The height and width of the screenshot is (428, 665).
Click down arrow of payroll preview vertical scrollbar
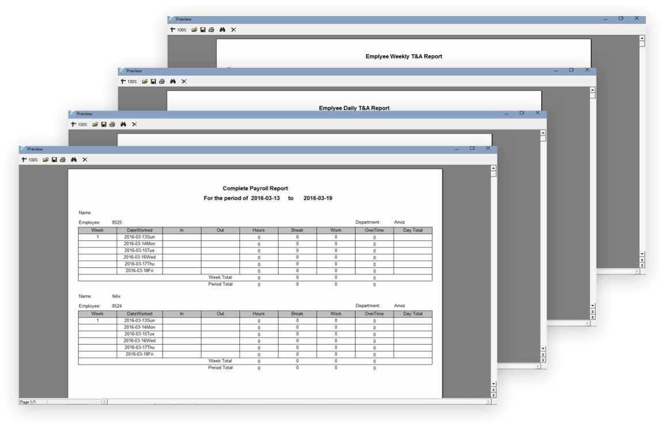tap(493, 383)
